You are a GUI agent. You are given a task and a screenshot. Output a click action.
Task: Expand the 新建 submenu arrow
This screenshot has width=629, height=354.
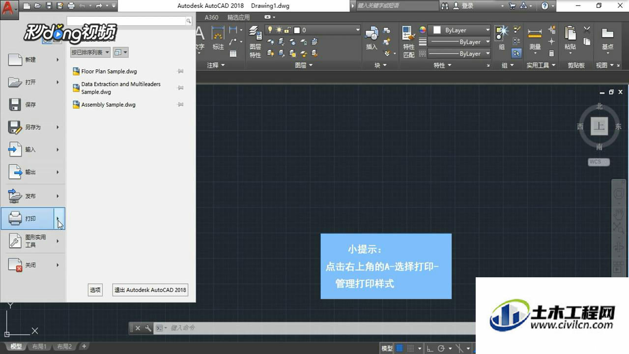(x=58, y=59)
